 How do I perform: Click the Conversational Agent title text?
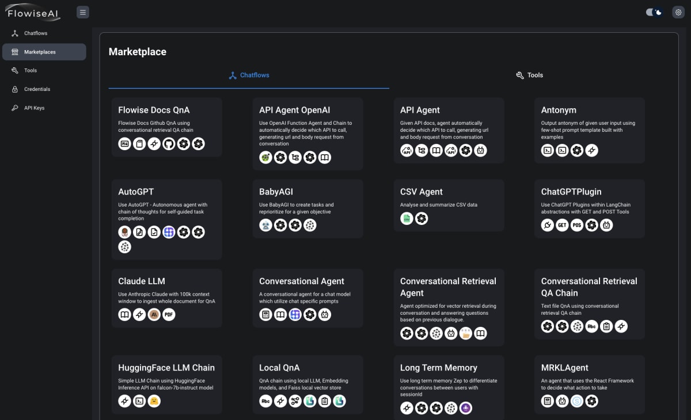point(302,281)
